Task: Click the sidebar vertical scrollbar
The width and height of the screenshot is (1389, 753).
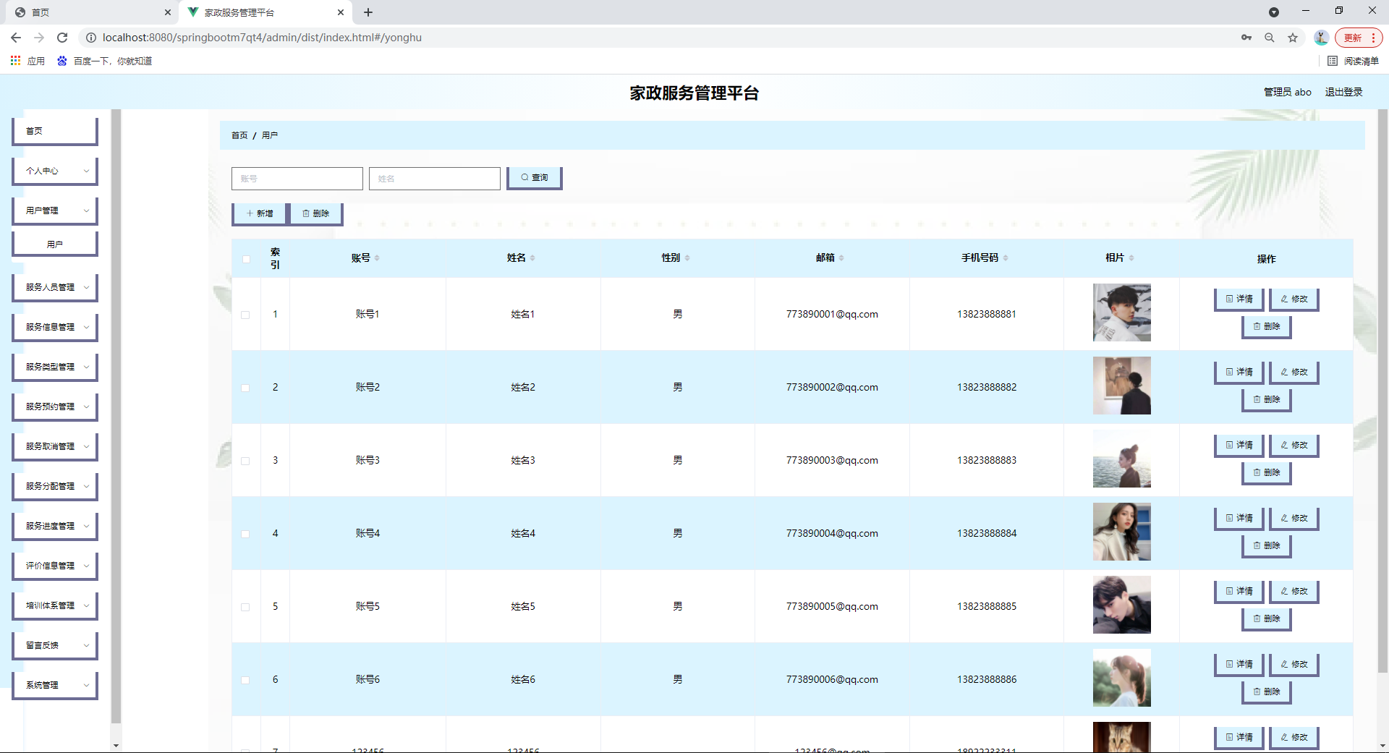Action: click(116, 416)
